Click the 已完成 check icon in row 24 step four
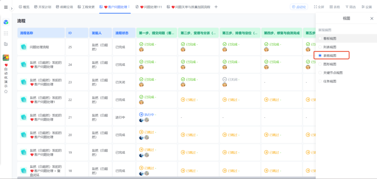This screenshot has height=179, width=377. pos(266,62)
